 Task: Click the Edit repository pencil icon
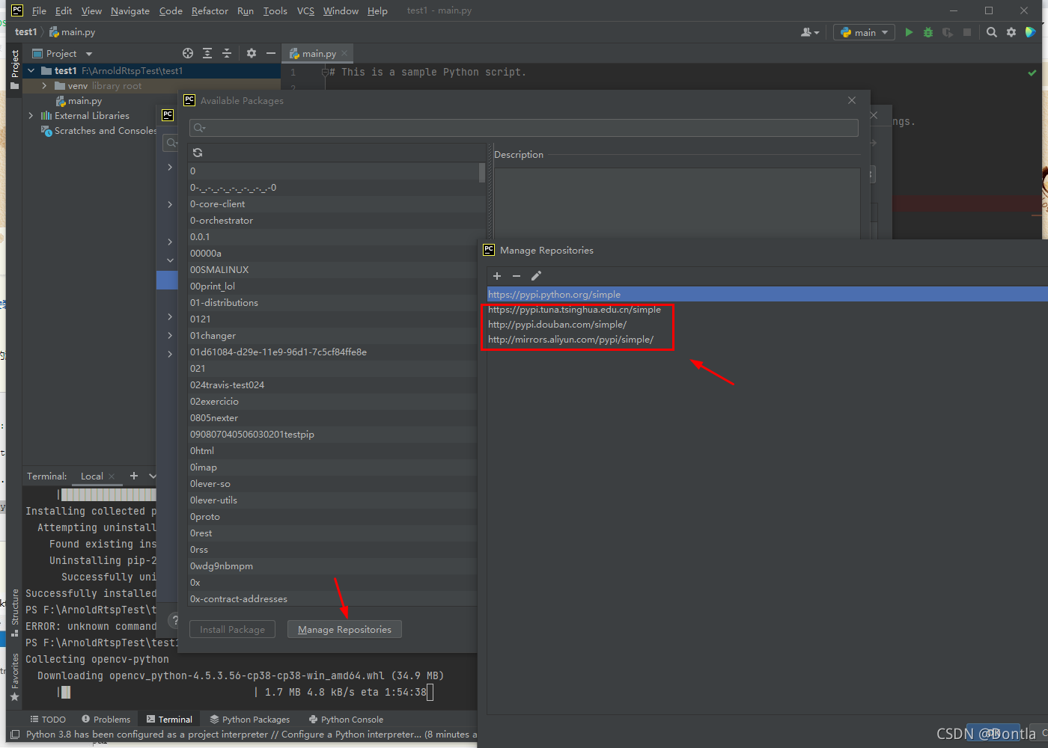point(536,276)
